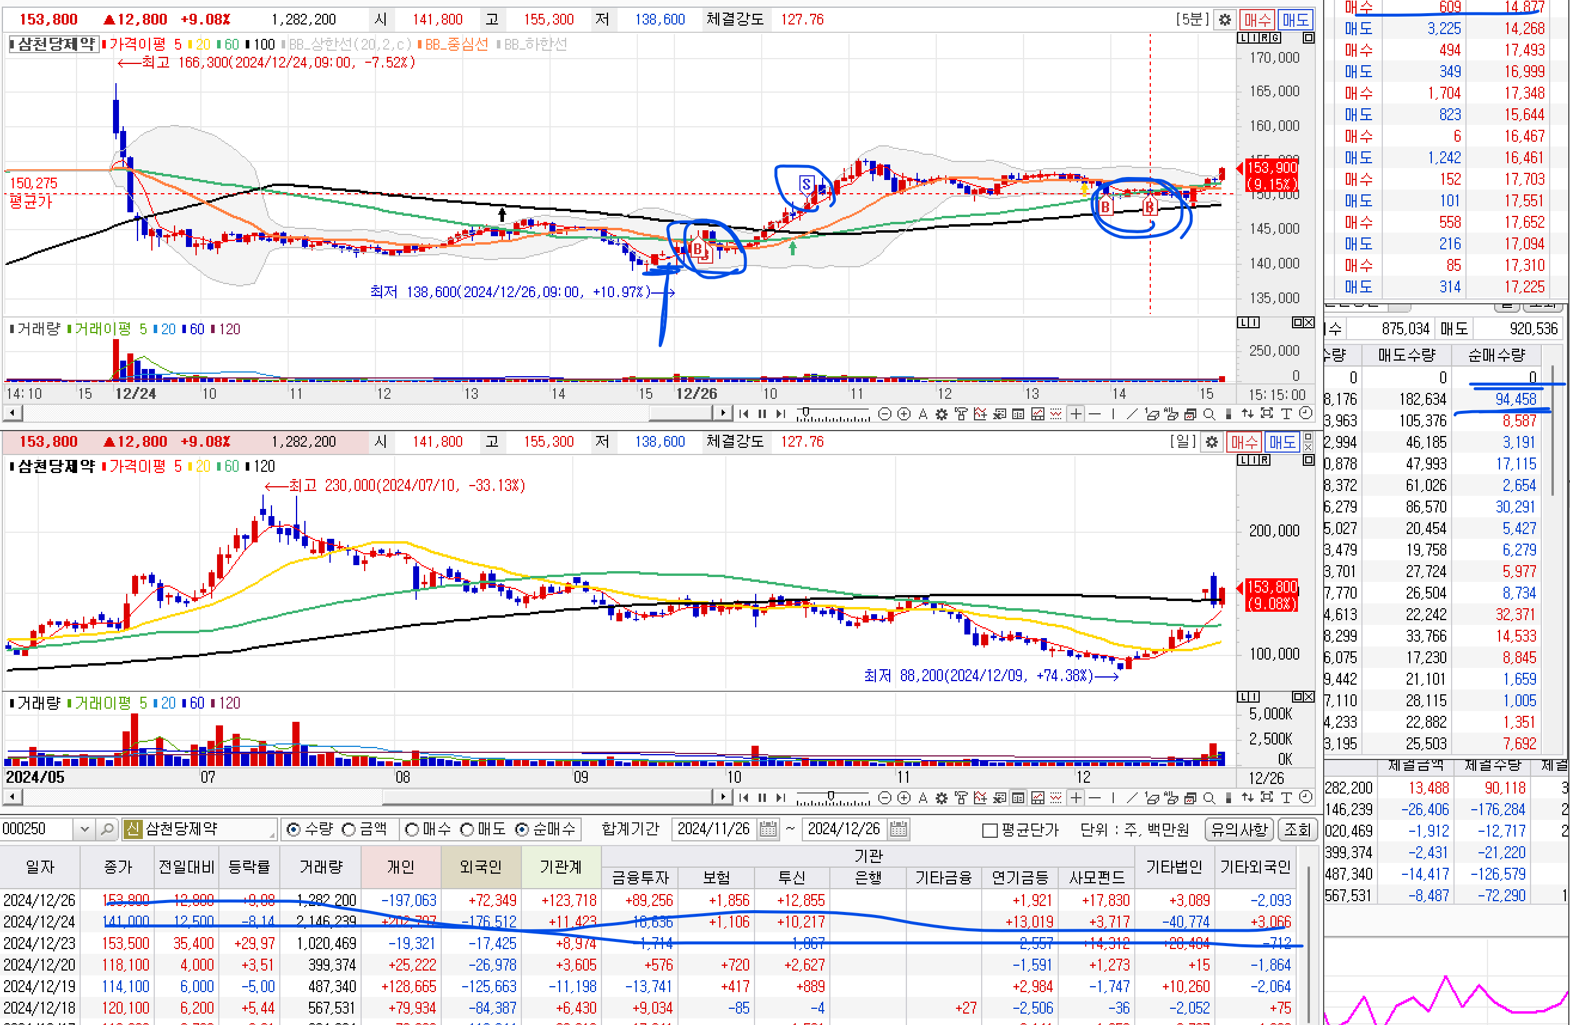Screen dimensions: 1570x1025
Task: Click the 외국인 column header
Action: click(x=480, y=867)
